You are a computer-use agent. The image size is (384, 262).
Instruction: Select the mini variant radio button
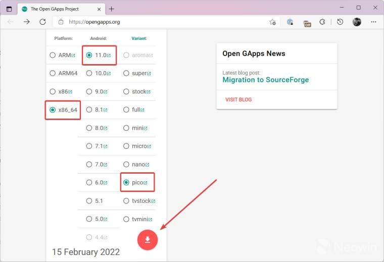point(126,128)
